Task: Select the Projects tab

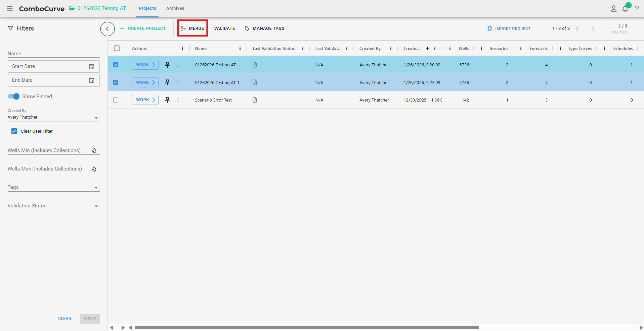Action: pyautogui.click(x=147, y=8)
